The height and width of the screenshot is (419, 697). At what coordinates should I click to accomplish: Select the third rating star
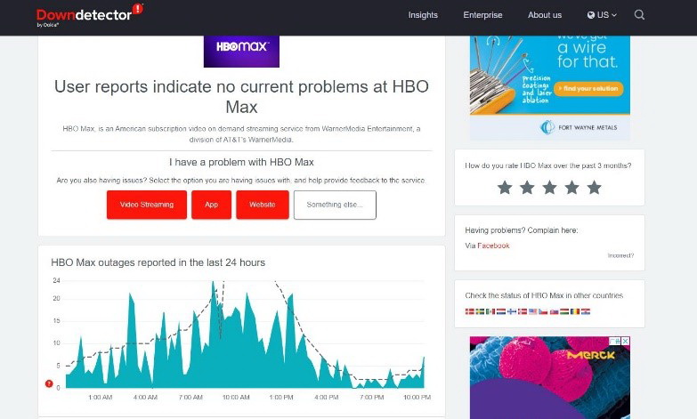(549, 188)
